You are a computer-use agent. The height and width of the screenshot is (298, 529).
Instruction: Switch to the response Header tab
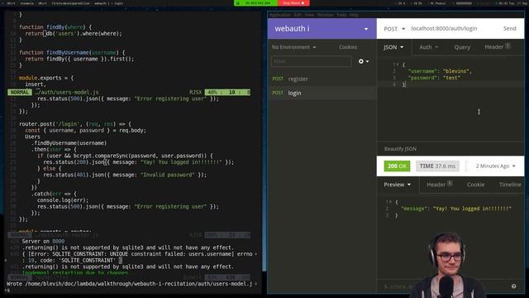click(x=439, y=185)
